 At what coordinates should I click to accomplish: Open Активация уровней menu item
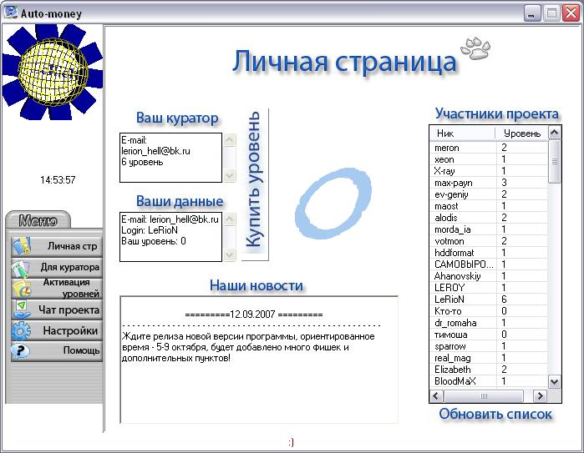pyautogui.click(x=57, y=289)
